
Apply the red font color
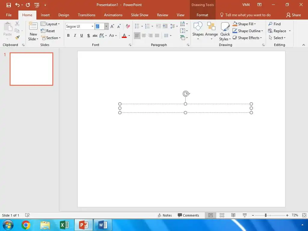click(124, 35)
